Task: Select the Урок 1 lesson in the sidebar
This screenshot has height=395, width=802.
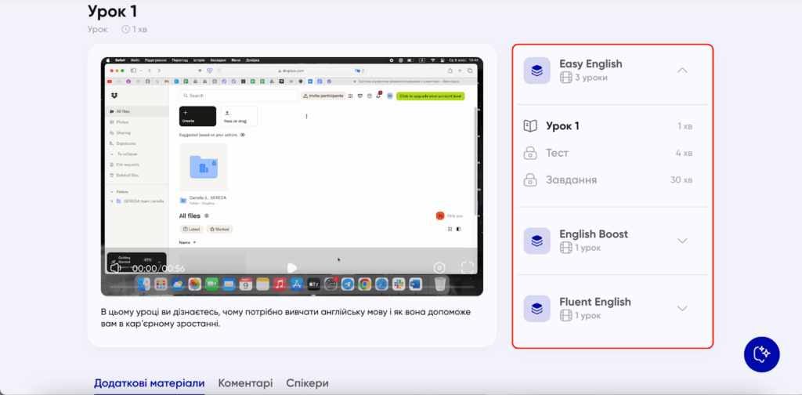Action: pyautogui.click(x=562, y=126)
